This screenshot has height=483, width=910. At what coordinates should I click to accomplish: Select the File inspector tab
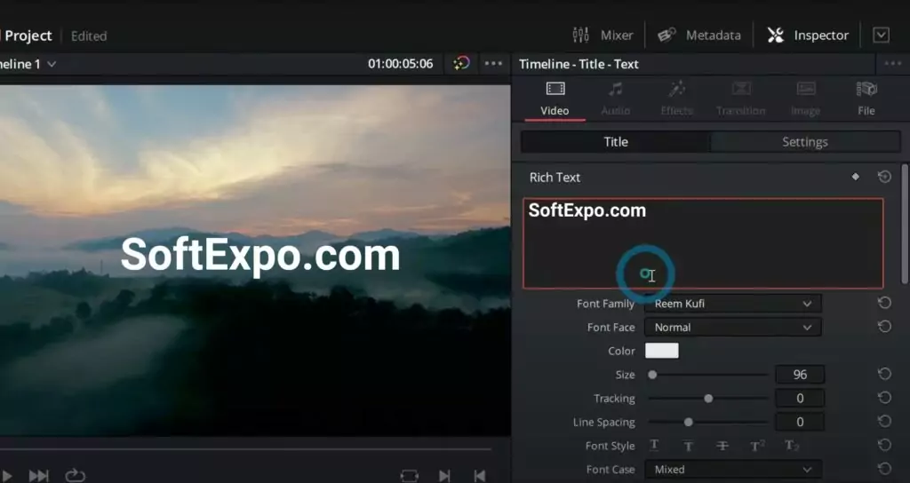tap(866, 98)
